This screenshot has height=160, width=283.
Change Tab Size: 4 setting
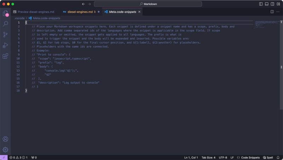click(208, 158)
